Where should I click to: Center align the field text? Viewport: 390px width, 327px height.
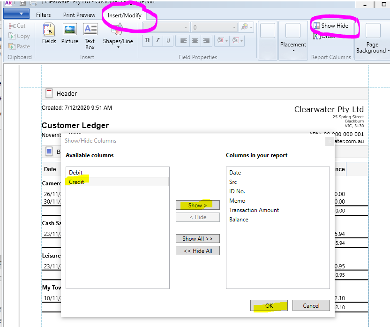195,41
